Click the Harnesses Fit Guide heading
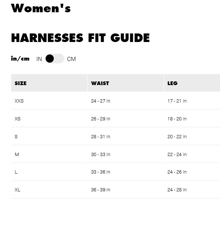 pos(81,38)
